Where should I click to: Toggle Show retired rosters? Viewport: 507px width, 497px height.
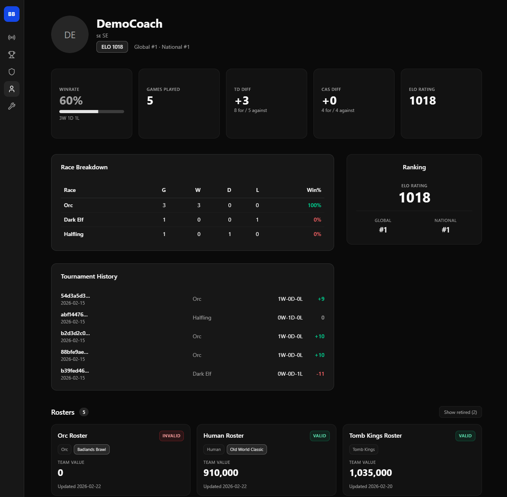[460, 412]
